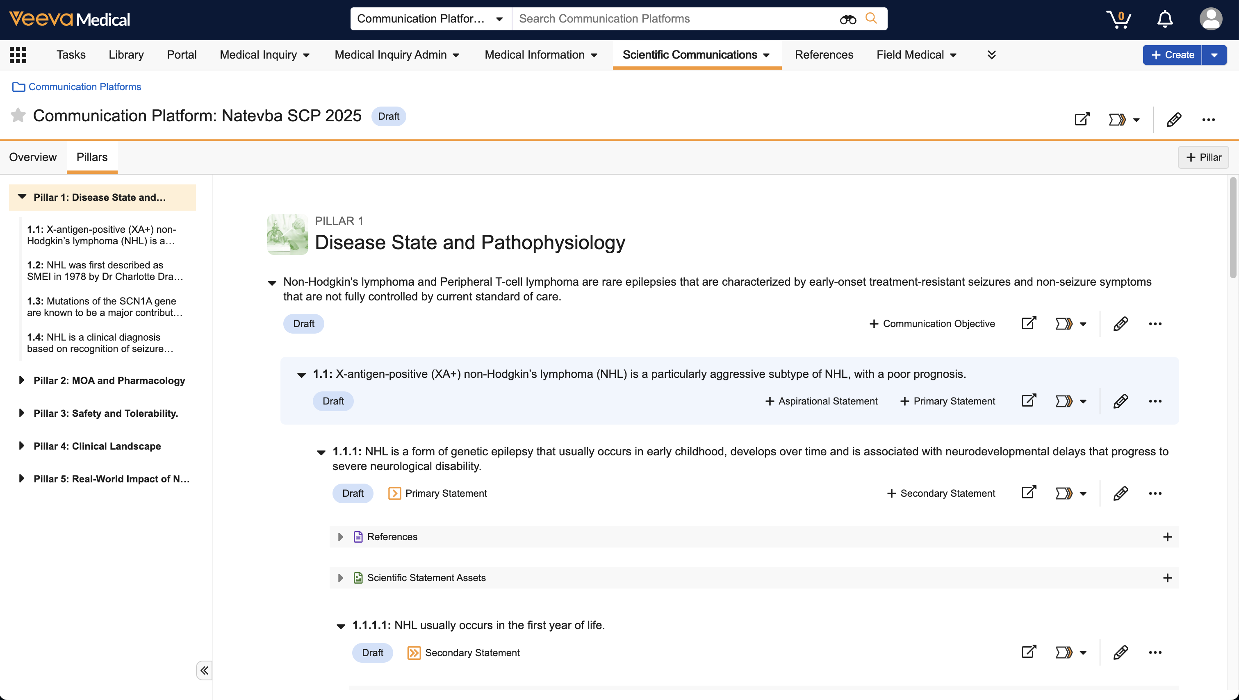1239x700 pixels.
Task: Open the app launcher grid icon
Action: coord(18,55)
